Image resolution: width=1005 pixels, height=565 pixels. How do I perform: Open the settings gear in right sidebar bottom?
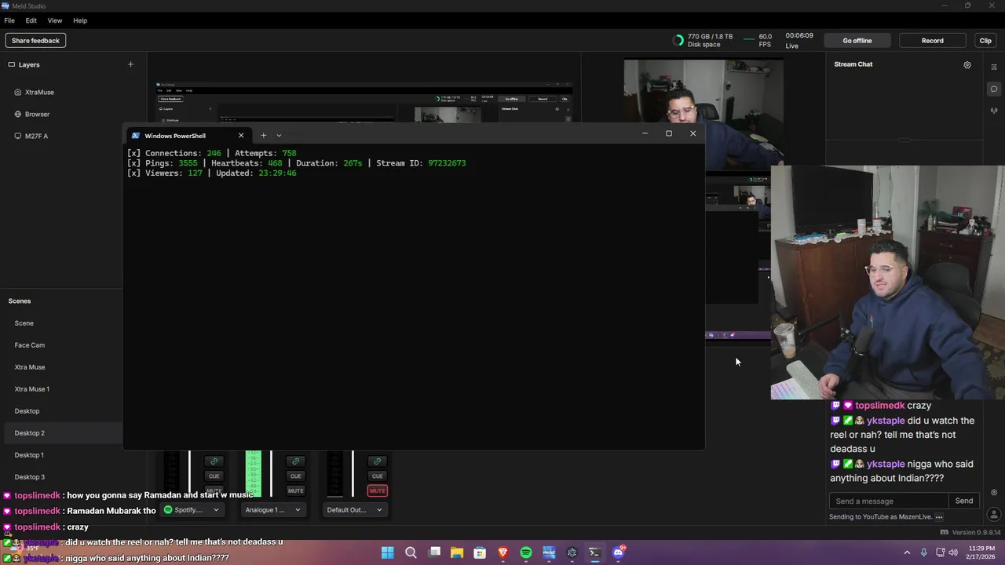(x=994, y=493)
